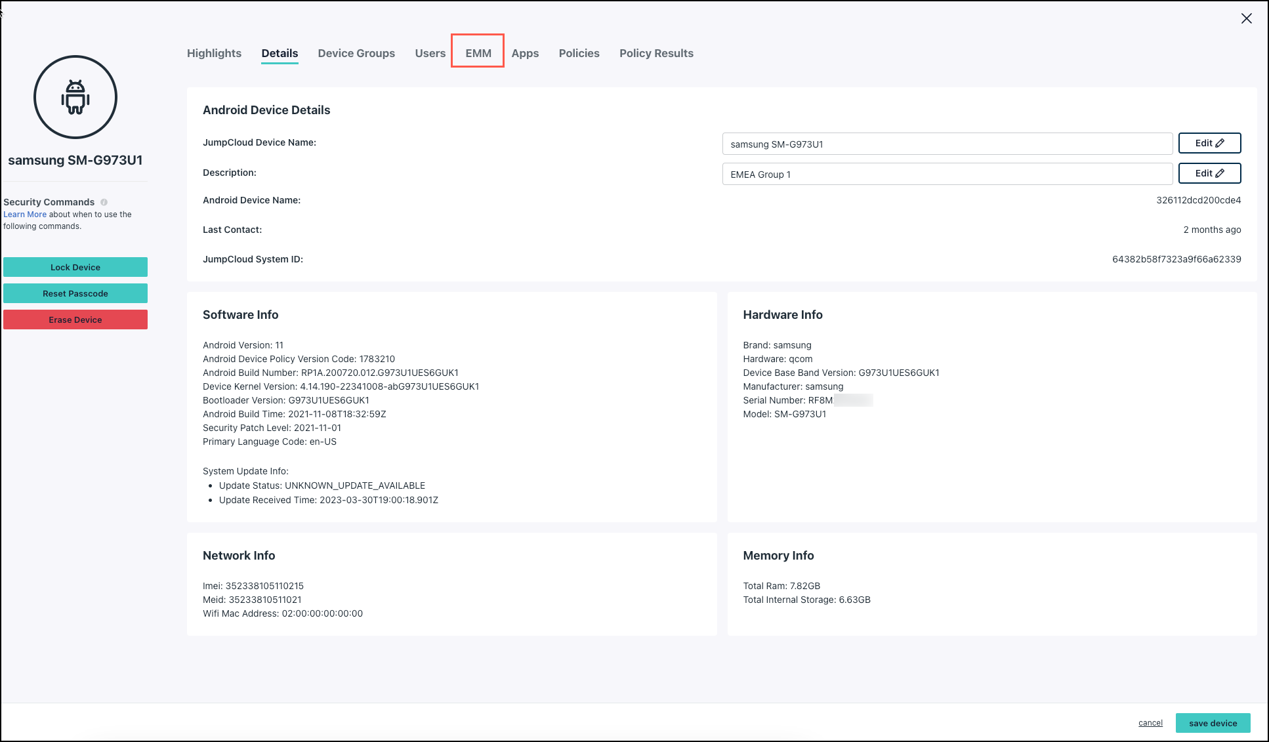Image resolution: width=1269 pixels, height=742 pixels.
Task: Go to the Apps tab
Action: [525, 53]
